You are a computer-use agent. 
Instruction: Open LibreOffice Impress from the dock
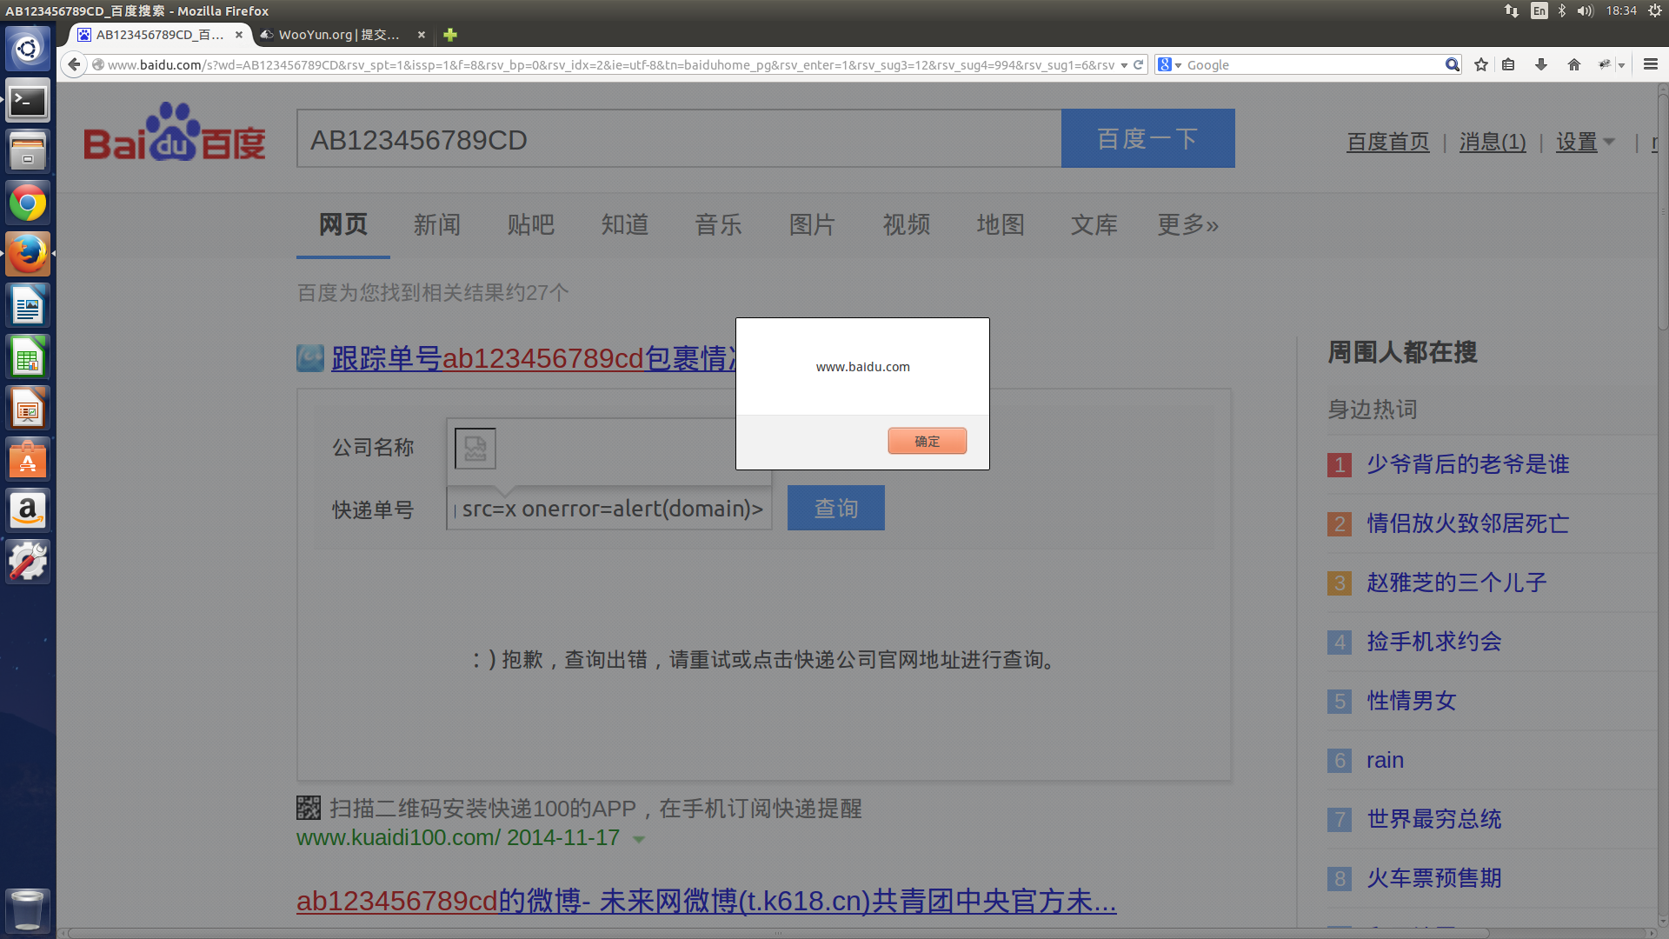[28, 408]
